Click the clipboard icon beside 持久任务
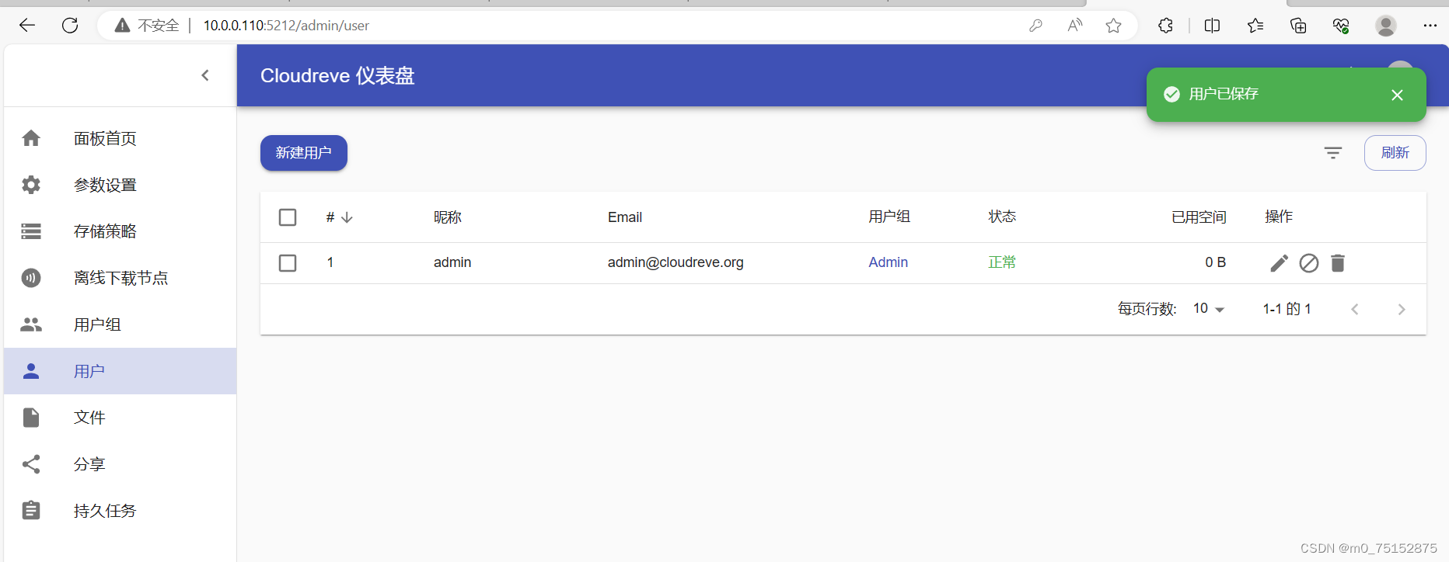1449x562 pixels. pyautogui.click(x=31, y=511)
